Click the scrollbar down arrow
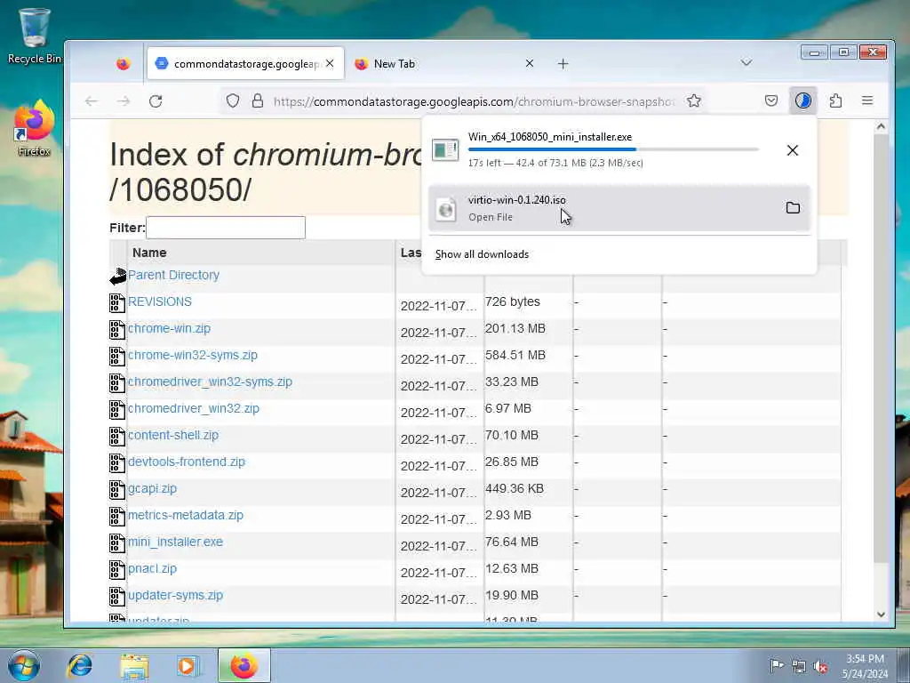 pos(881,615)
